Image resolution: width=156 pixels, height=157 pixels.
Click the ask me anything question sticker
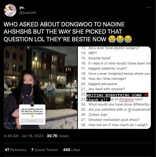pos(32,115)
